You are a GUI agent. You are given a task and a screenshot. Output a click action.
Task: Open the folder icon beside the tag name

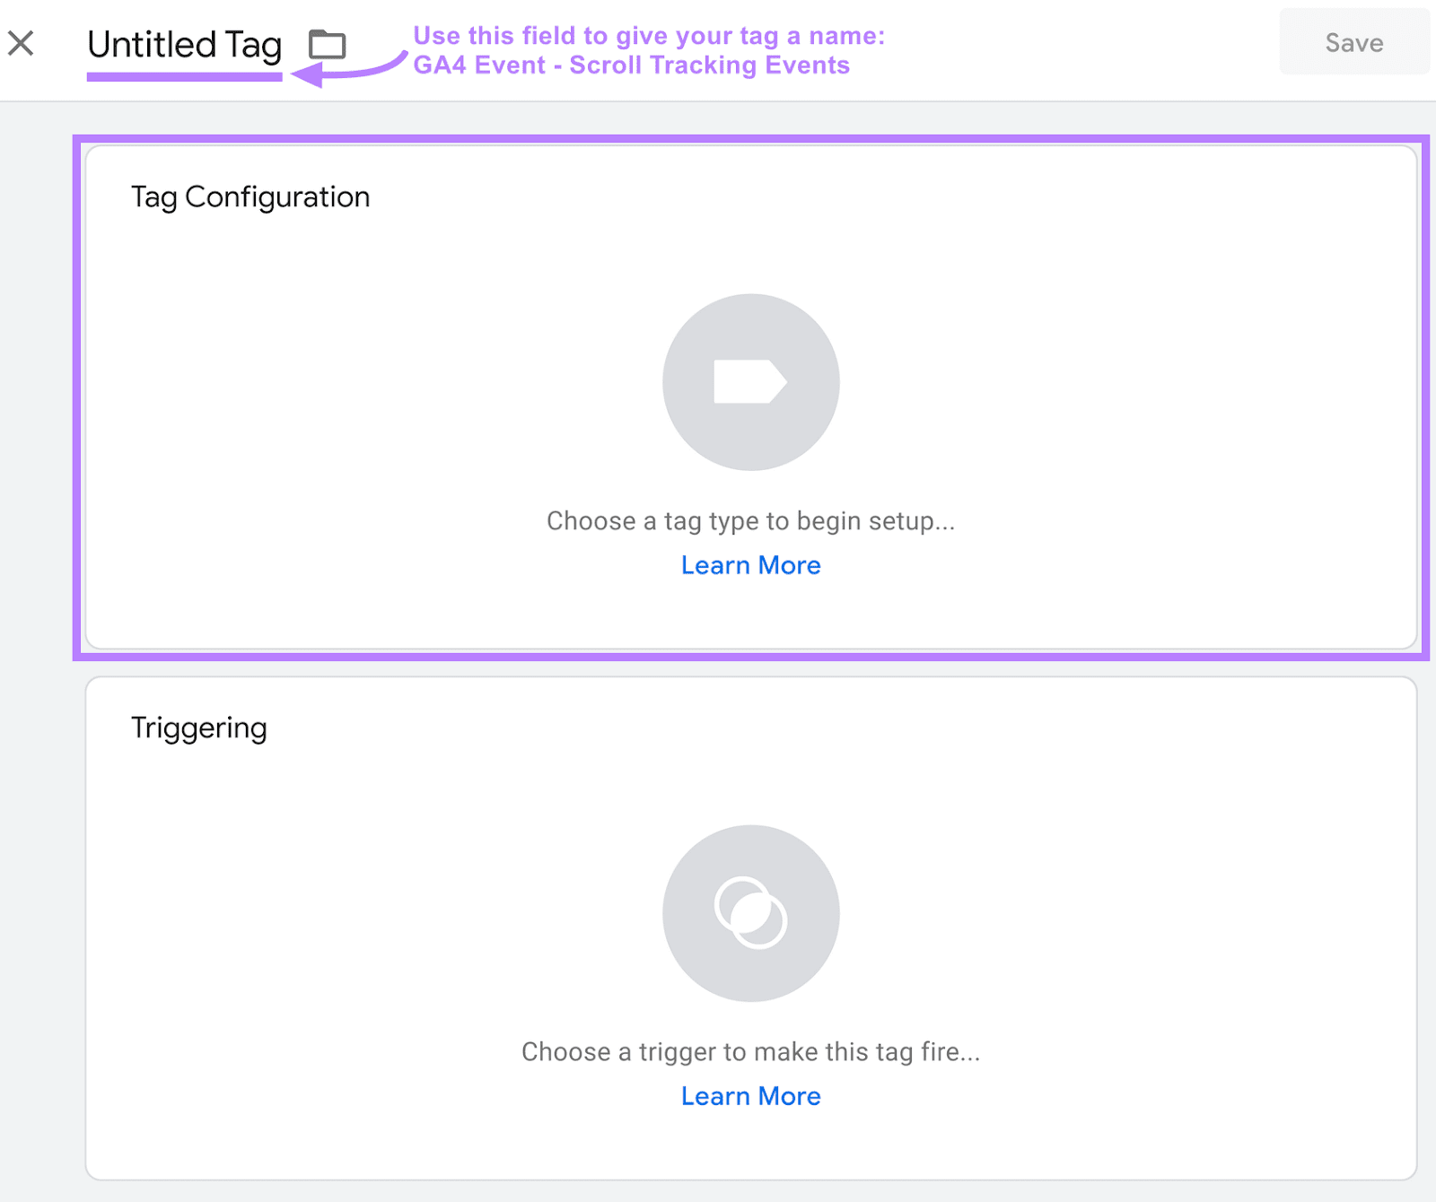(x=328, y=42)
